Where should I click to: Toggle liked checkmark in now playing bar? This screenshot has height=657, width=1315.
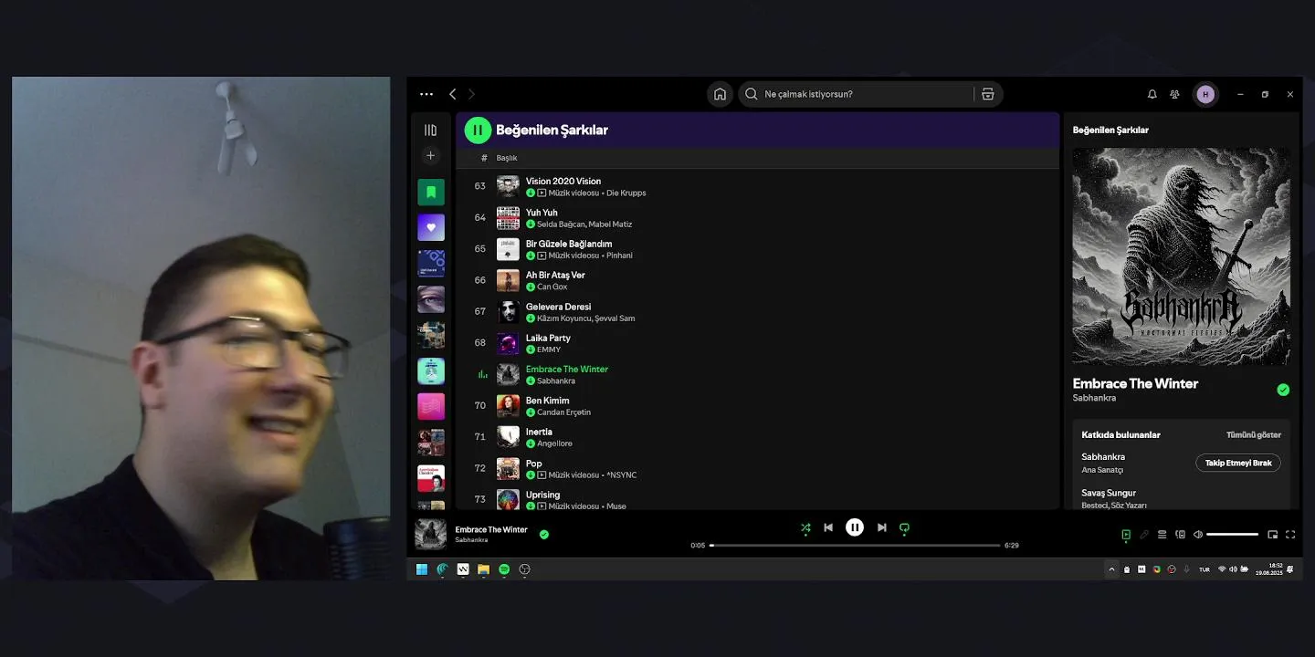pos(544,535)
